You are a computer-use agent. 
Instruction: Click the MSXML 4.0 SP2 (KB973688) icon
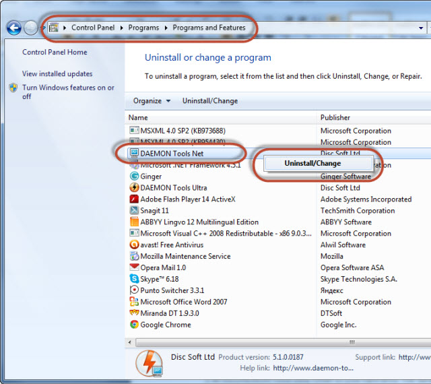134,130
